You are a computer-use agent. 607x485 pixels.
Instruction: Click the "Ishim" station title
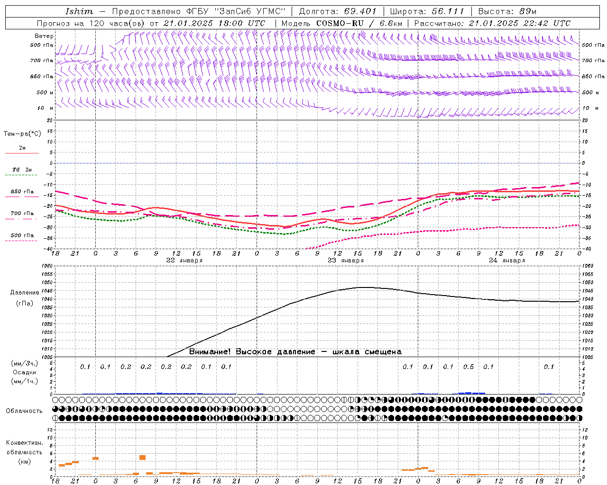point(79,11)
